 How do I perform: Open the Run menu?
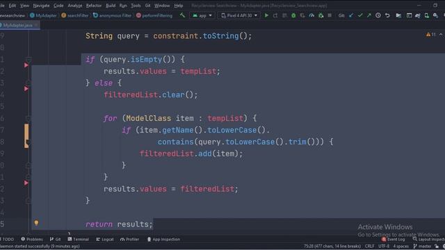tap(123, 6)
